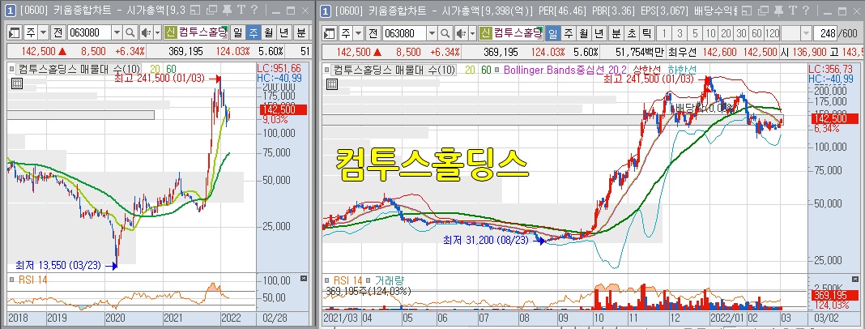
Task: Select the 1 interval button
Action: click(665, 33)
